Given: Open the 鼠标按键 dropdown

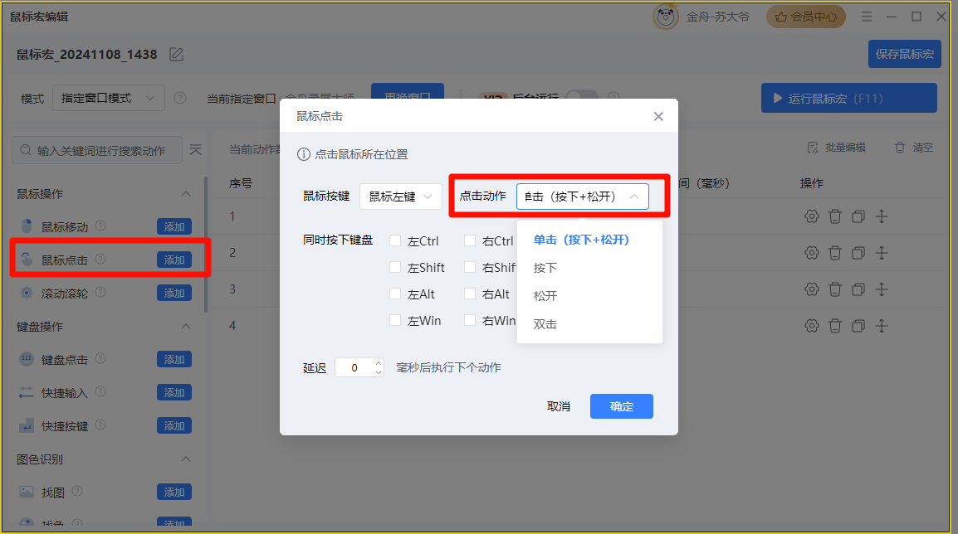Looking at the screenshot, I should coord(400,196).
